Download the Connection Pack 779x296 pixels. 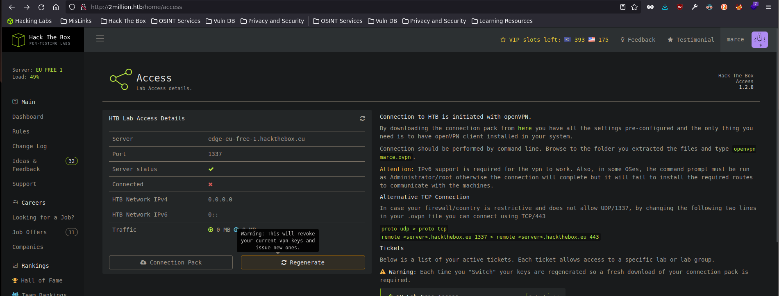(171, 262)
